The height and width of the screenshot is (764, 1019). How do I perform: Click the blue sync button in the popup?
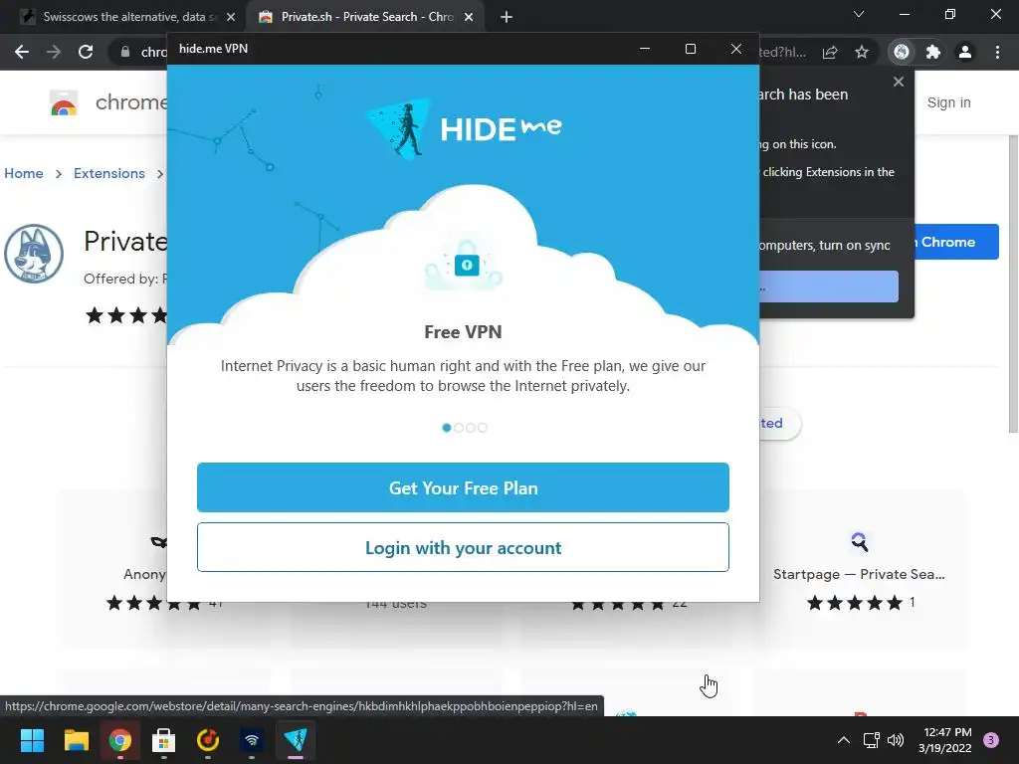(829, 286)
